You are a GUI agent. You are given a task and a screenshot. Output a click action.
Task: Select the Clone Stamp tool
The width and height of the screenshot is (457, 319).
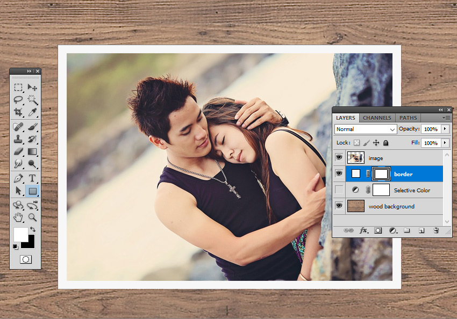coord(18,140)
